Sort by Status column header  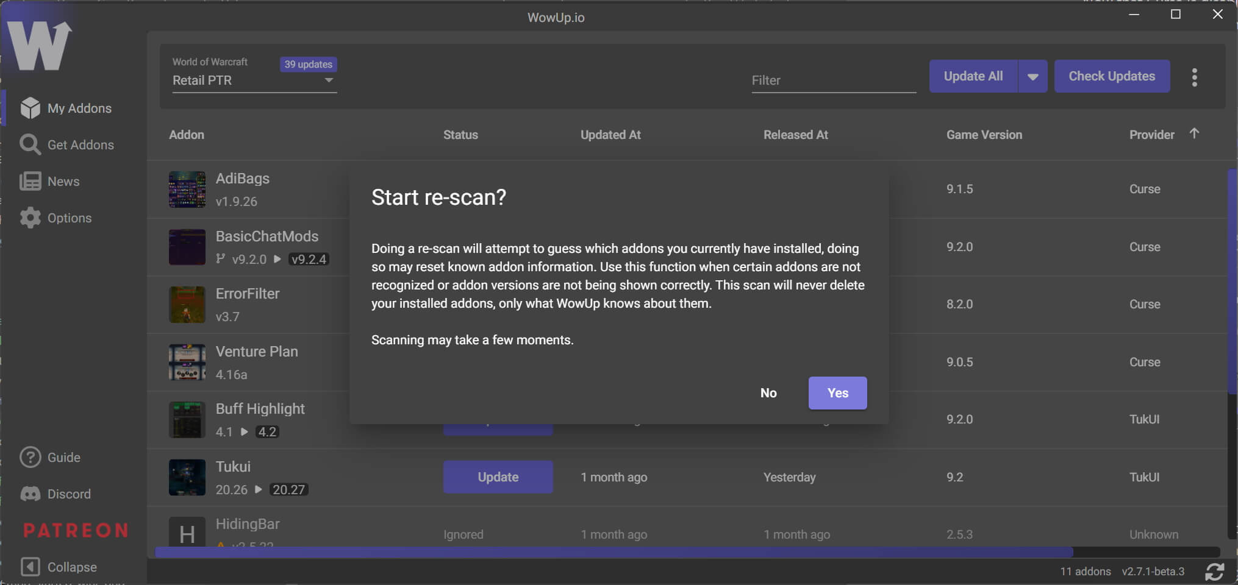[460, 135]
